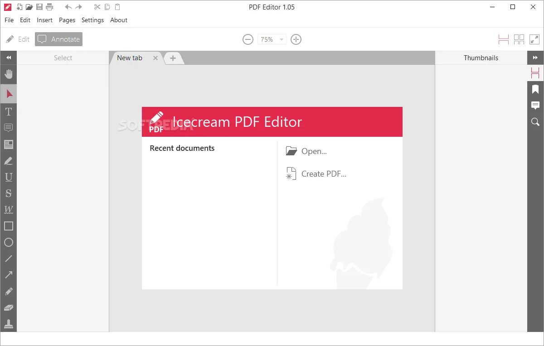Open the Settings menu

pyautogui.click(x=92, y=20)
